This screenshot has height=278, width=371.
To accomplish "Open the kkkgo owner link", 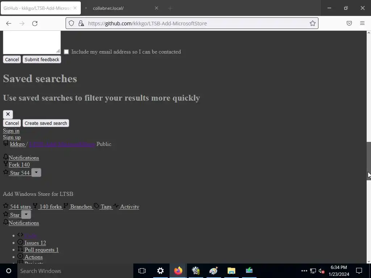I will (x=17, y=144).
